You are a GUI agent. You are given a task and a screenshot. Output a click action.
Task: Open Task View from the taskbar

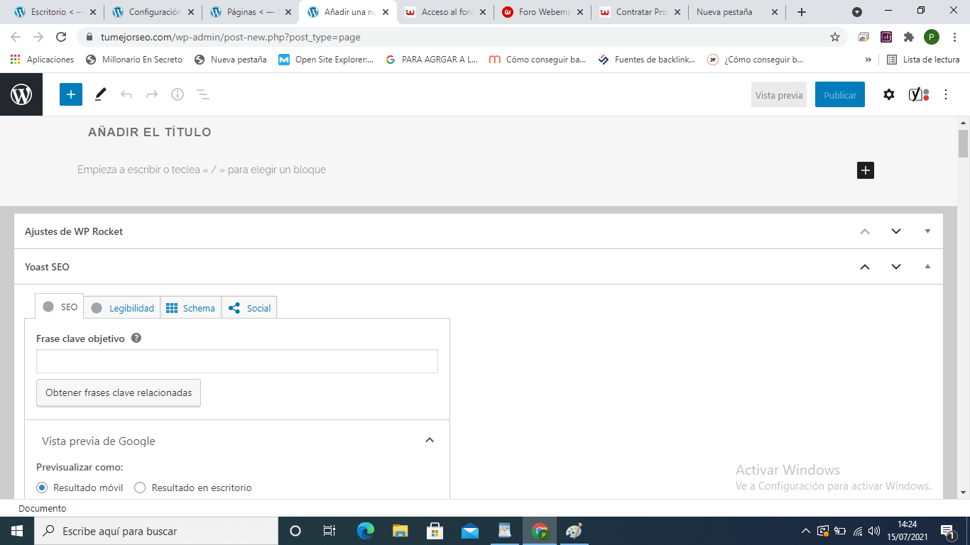pos(329,531)
